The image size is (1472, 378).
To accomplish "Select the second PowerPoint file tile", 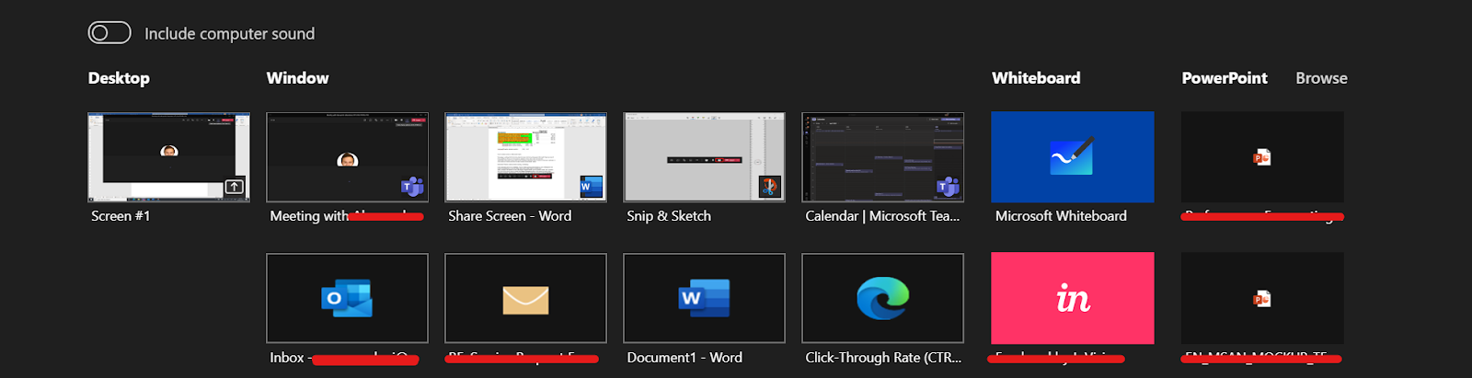I will (x=1262, y=298).
